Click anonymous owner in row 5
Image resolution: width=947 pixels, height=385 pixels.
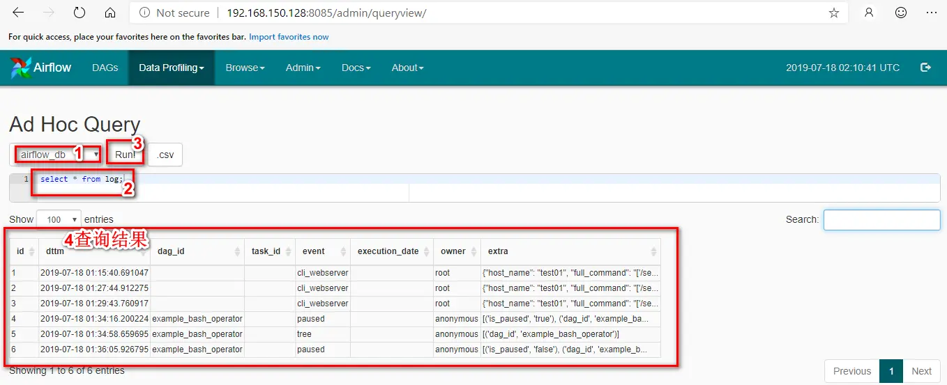pos(457,334)
